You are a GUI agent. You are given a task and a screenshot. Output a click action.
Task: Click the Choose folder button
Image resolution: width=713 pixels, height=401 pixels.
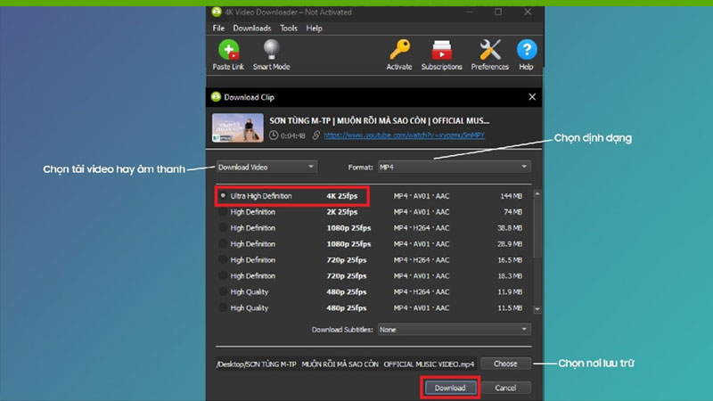505,364
